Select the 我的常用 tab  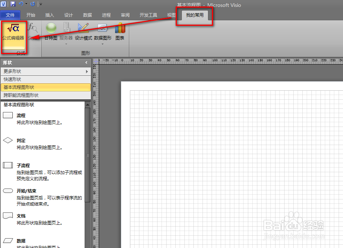(195, 15)
